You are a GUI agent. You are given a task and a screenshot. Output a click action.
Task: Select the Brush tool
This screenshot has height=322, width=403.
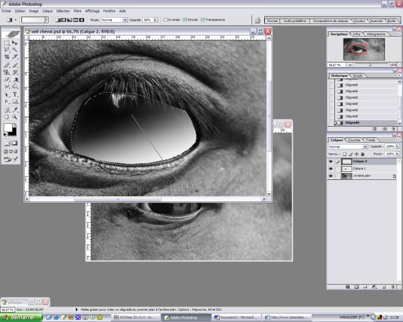click(15, 65)
